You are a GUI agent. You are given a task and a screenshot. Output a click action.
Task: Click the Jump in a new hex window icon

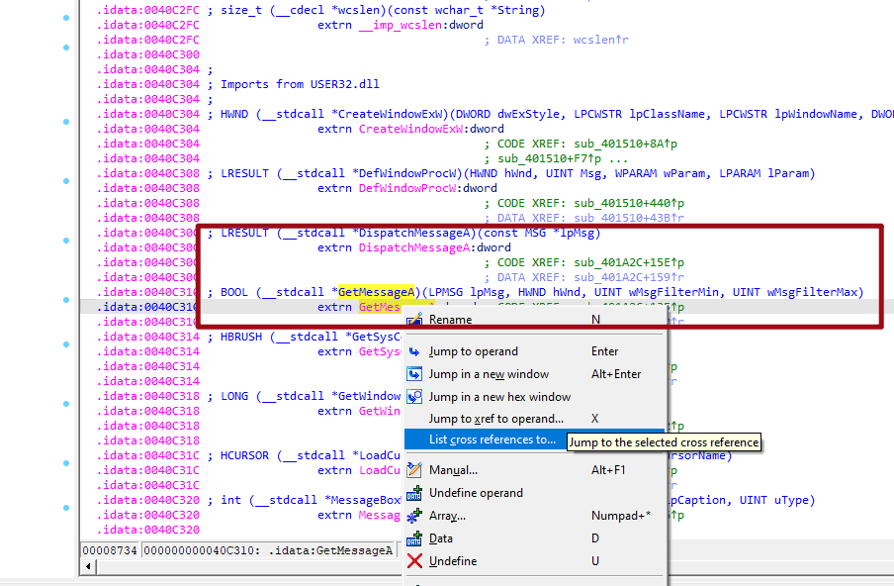414,397
